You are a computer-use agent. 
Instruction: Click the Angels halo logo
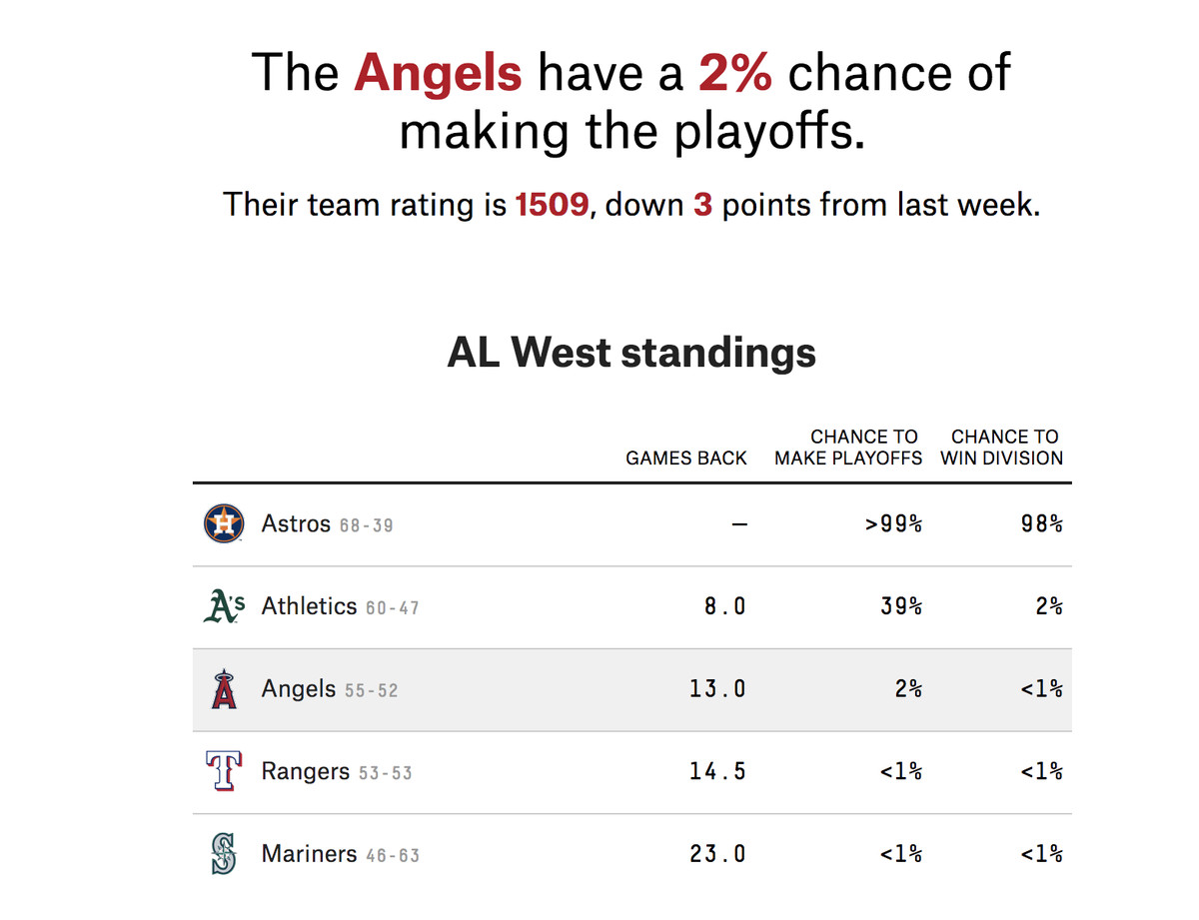click(x=224, y=689)
